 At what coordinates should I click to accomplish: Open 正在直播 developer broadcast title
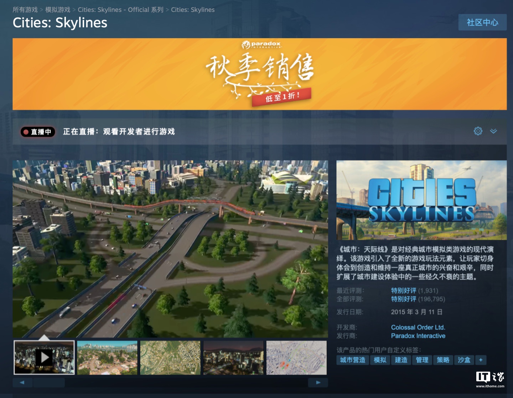(119, 132)
